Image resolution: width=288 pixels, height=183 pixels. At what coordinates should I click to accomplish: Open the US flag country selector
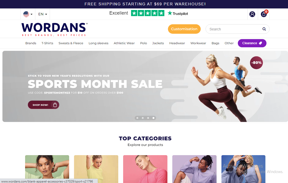[28, 14]
